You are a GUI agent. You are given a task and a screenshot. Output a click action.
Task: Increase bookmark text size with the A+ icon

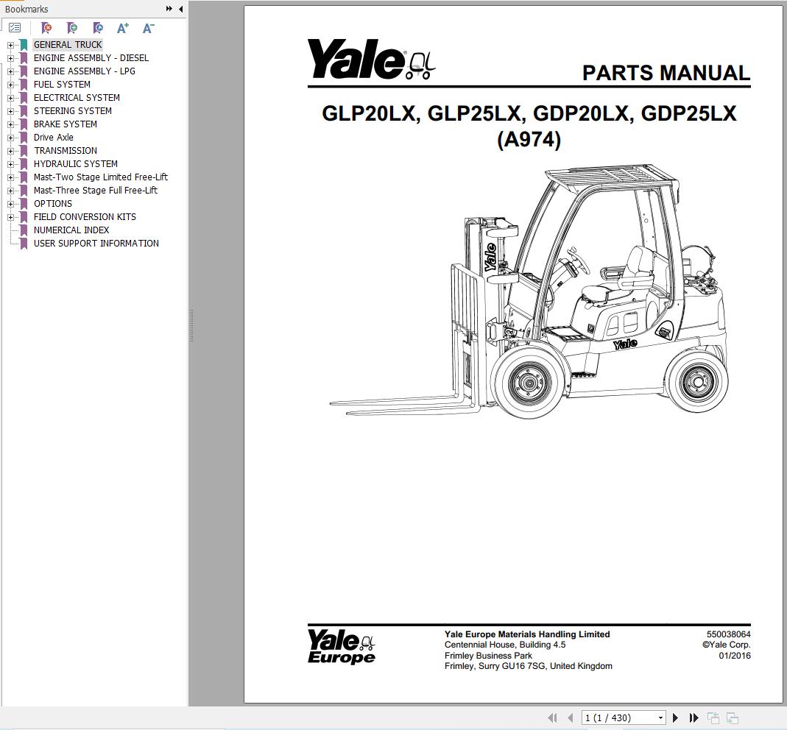click(122, 27)
